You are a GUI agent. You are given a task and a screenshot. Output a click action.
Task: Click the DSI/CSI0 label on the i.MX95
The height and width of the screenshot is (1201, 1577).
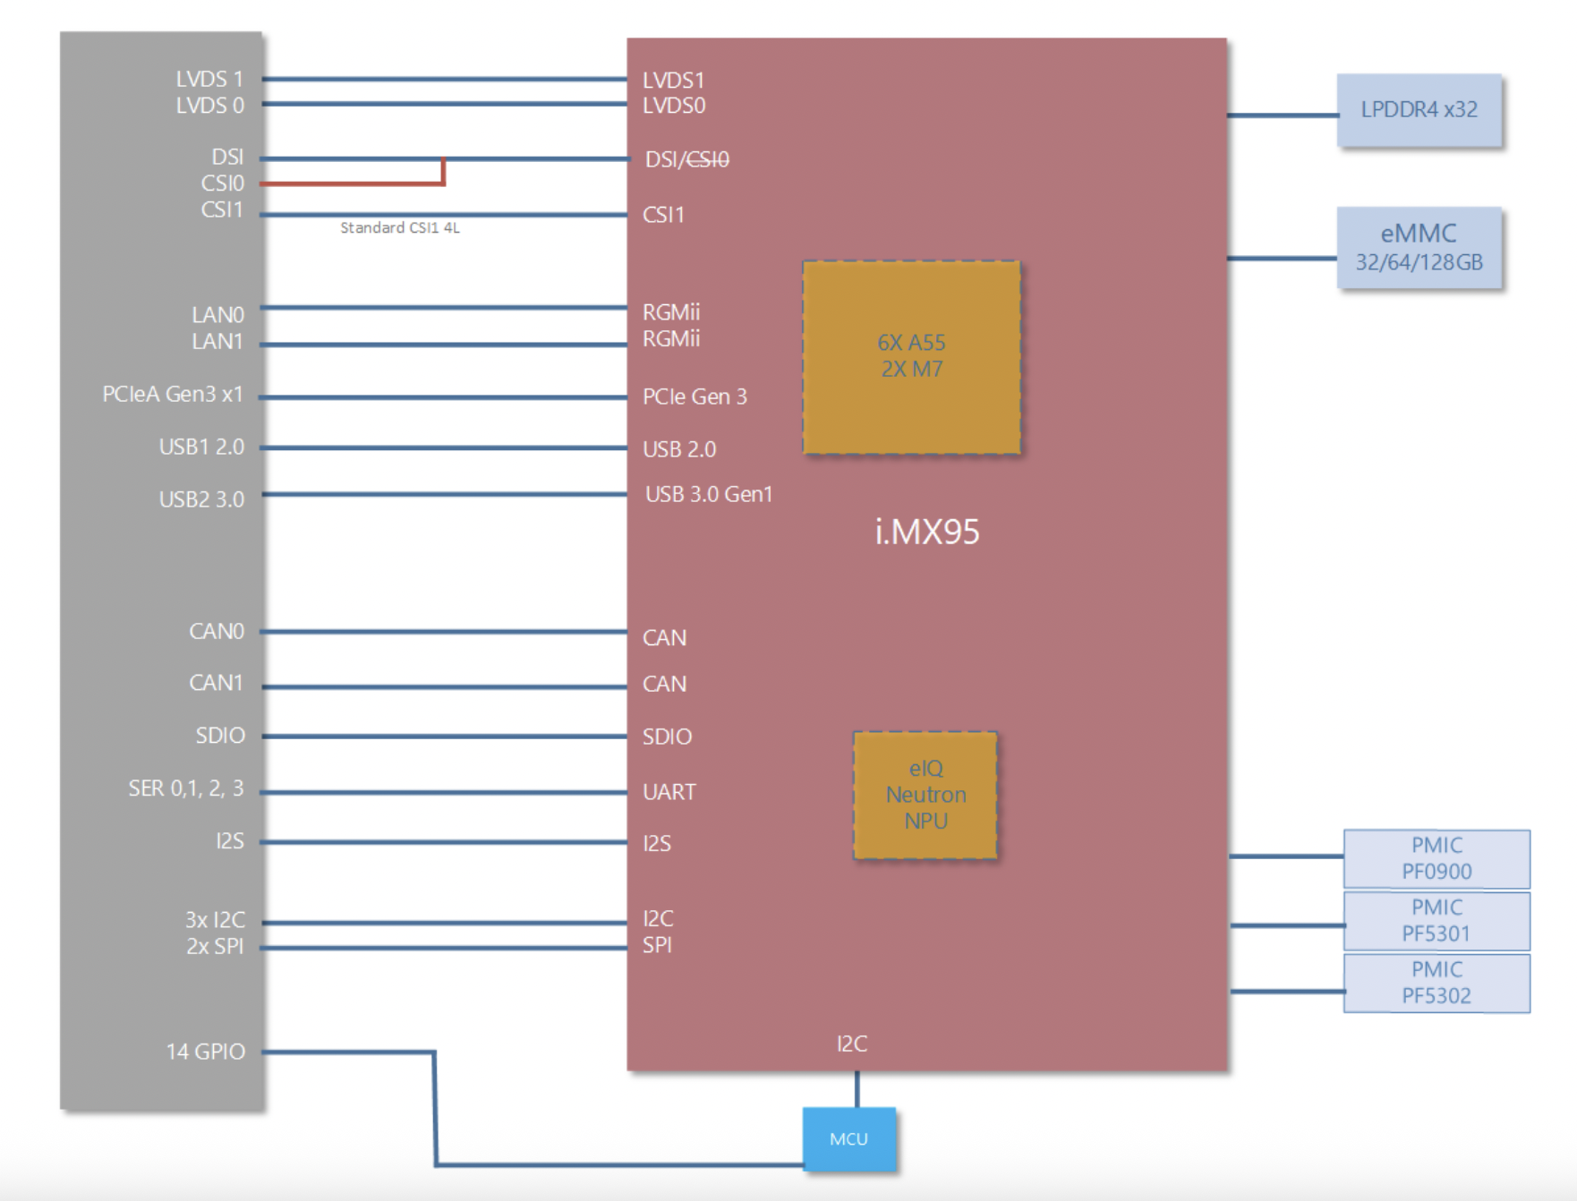[x=686, y=159]
